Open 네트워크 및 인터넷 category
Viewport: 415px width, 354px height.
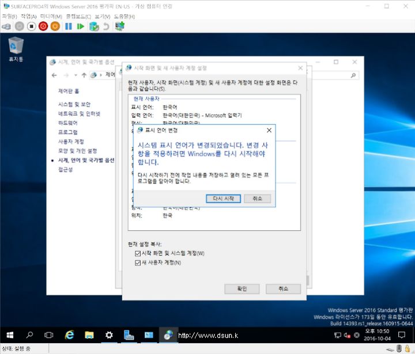pos(79,113)
